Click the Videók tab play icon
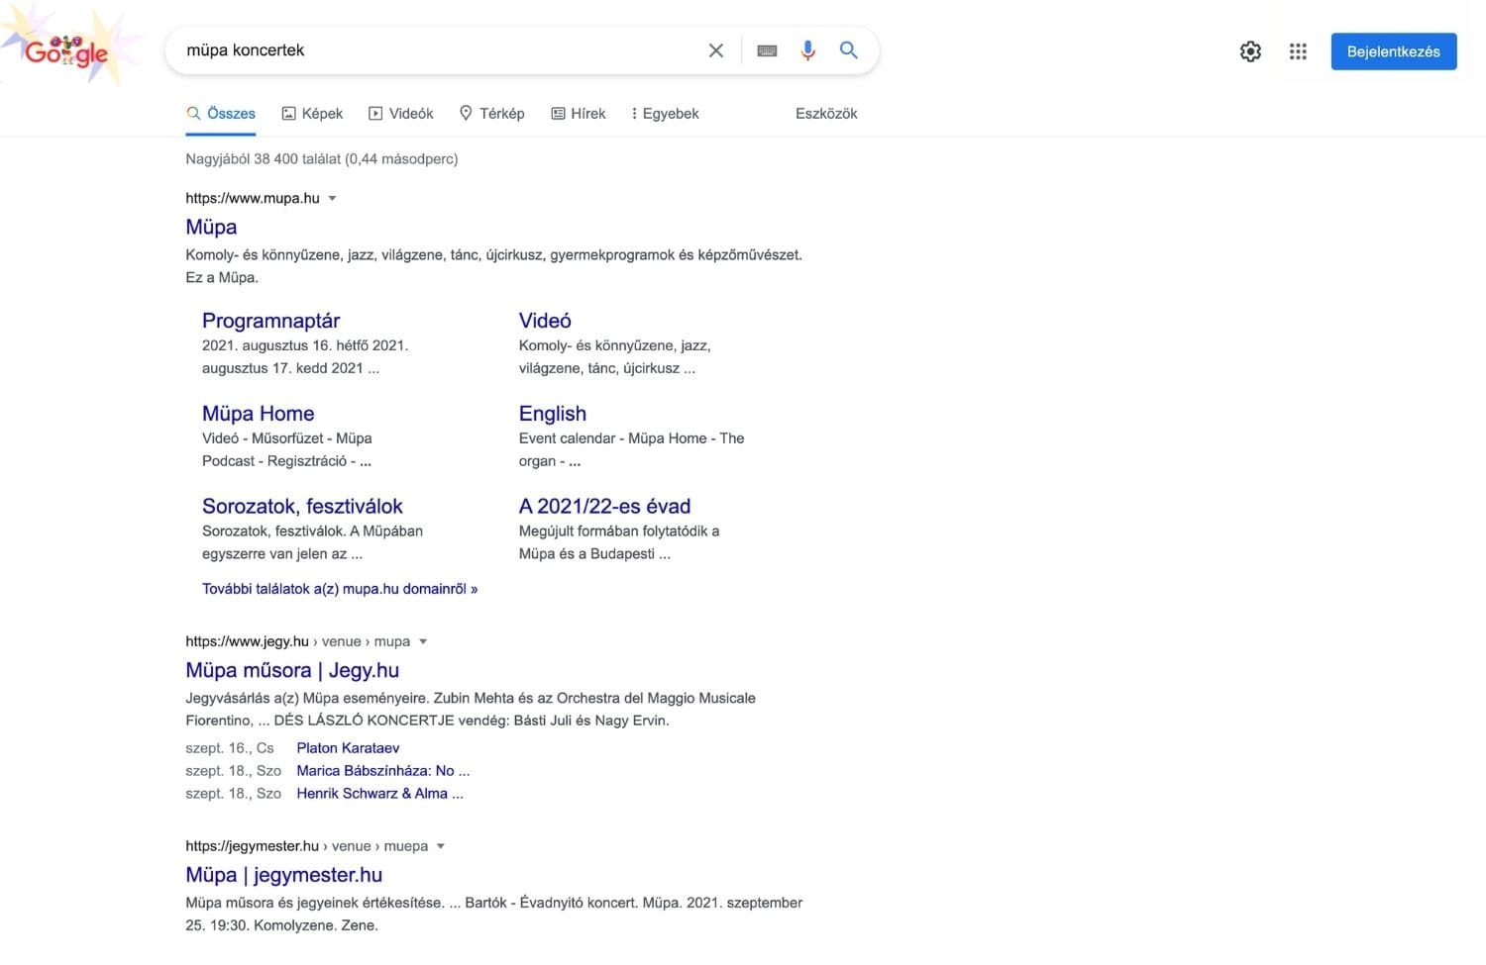Screen dimensions: 1486x965 [375, 114]
